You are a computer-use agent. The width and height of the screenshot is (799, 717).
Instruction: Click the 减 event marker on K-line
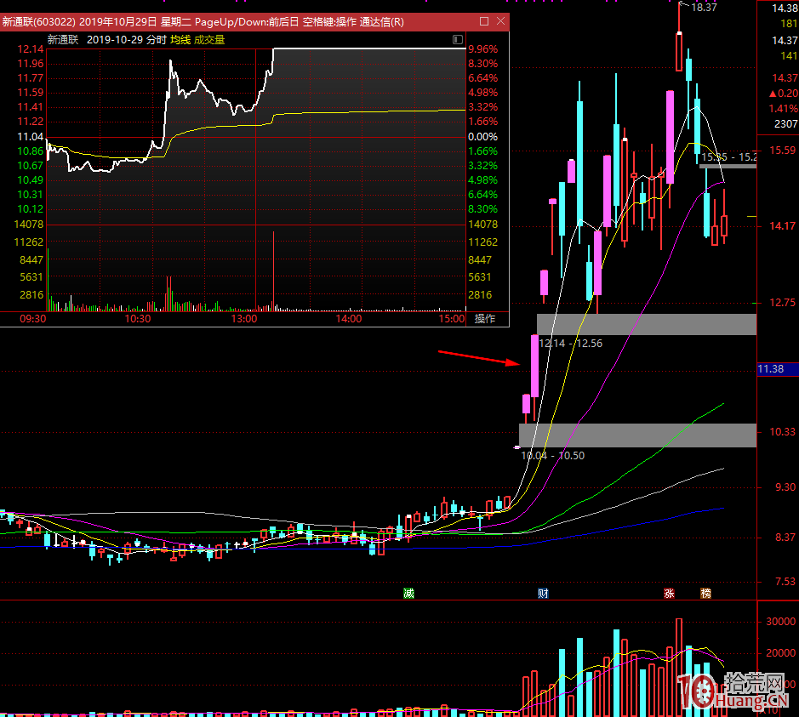point(408,594)
